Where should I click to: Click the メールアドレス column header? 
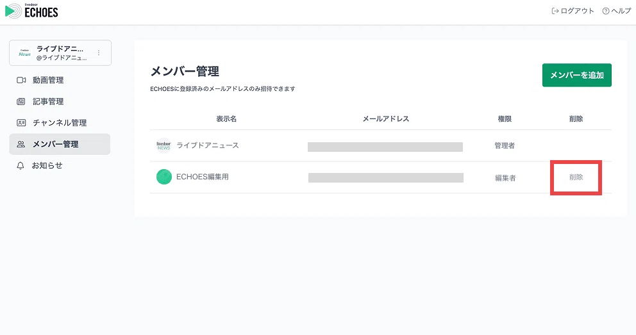[386, 118]
